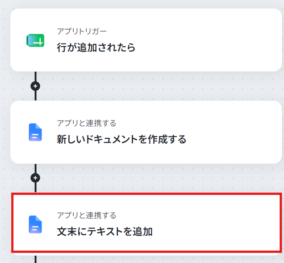Click connector line just below the trigger card
Image resolution: width=284 pixels, height=263 pixels.
tap(36, 76)
